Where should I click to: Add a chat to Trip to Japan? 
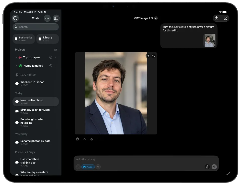51,57
